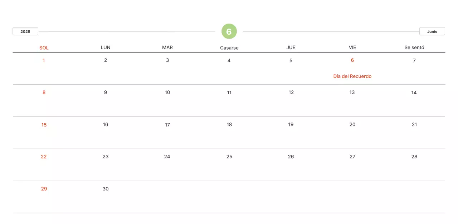Click the Junio month button
Image resolution: width=458 pixels, height=224 pixels.
click(x=432, y=31)
